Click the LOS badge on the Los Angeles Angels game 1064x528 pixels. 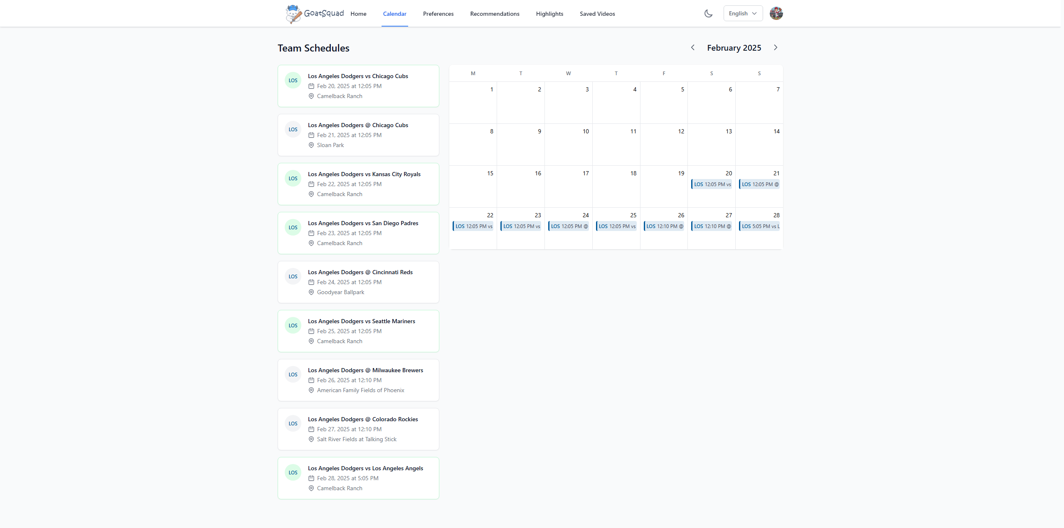click(293, 473)
